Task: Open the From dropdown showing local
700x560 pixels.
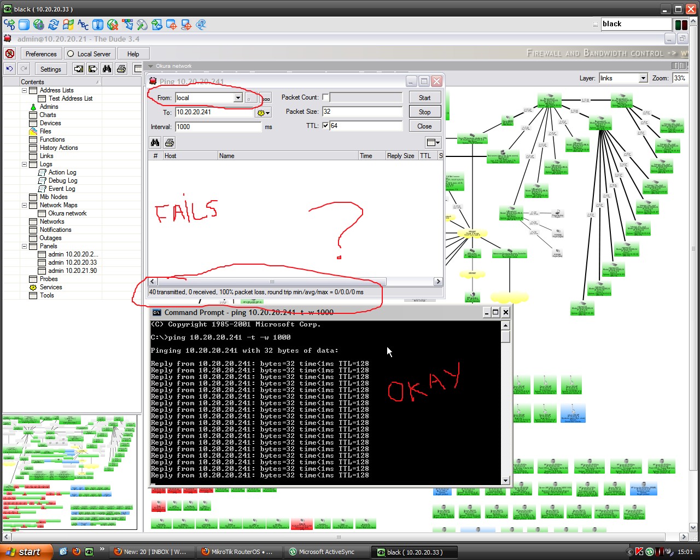Action: coord(238,98)
